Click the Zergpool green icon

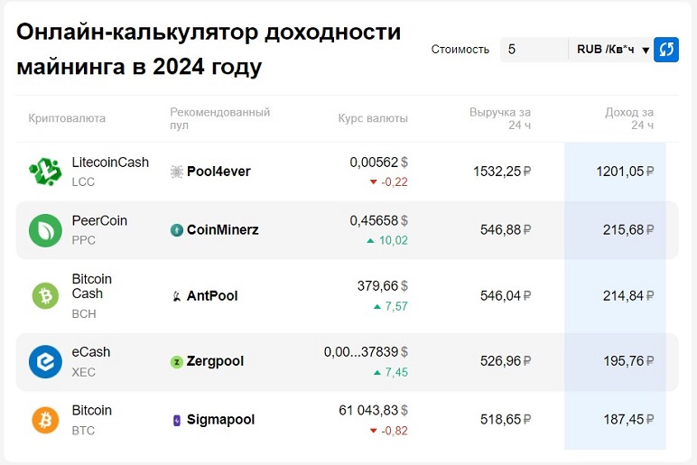(x=176, y=362)
